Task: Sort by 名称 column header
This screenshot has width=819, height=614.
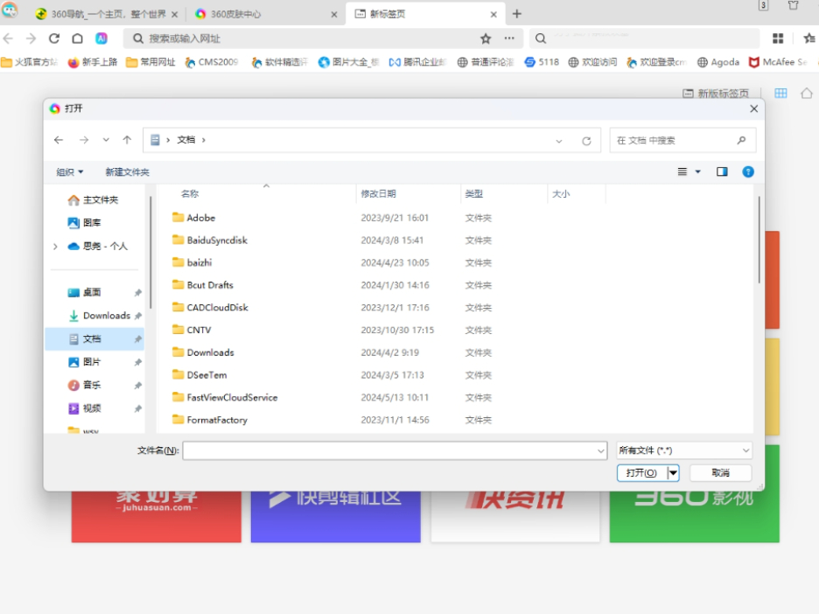Action: (190, 193)
